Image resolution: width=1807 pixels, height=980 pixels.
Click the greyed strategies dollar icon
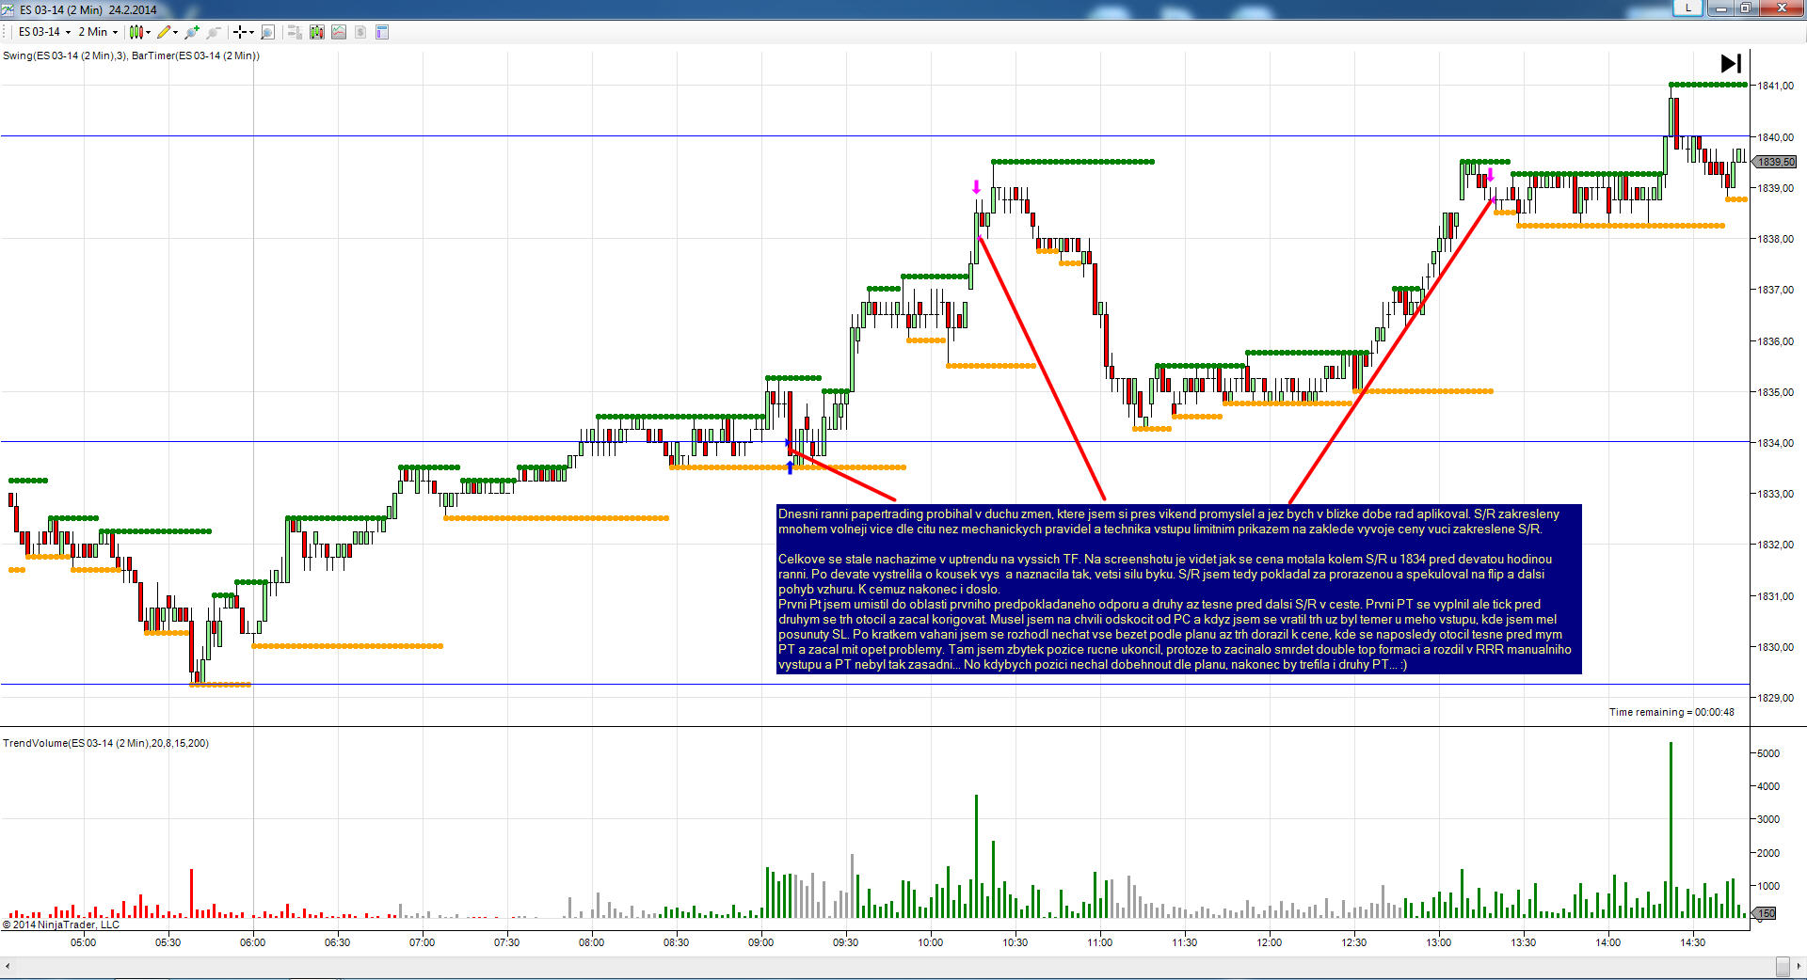[360, 32]
